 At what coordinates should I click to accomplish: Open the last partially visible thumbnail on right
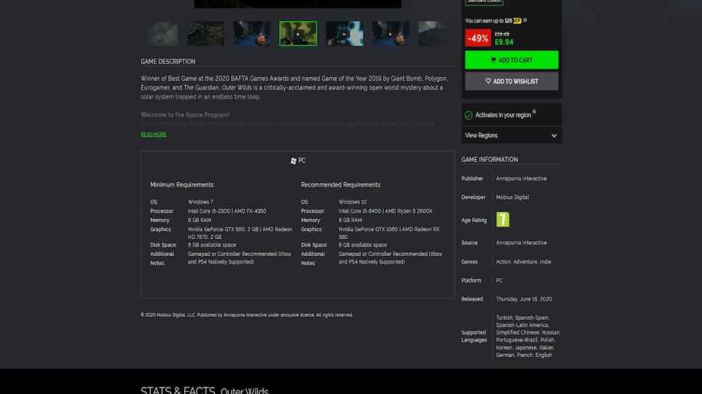point(431,33)
